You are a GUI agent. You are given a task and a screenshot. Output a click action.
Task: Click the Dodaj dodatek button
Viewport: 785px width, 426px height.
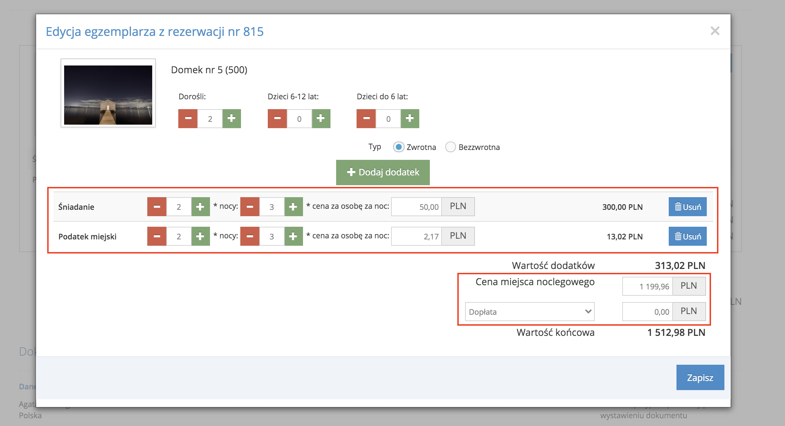pyautogui.click(x=383, y=172)
